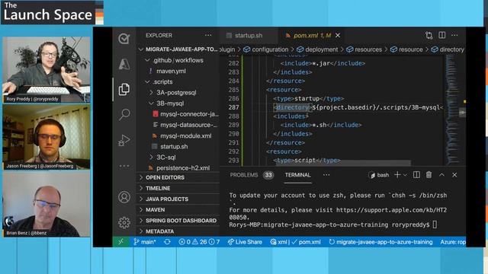Viewport: 488px width, 274px height.
Task: Select the bash terminal profile
Action: (380, 175)
